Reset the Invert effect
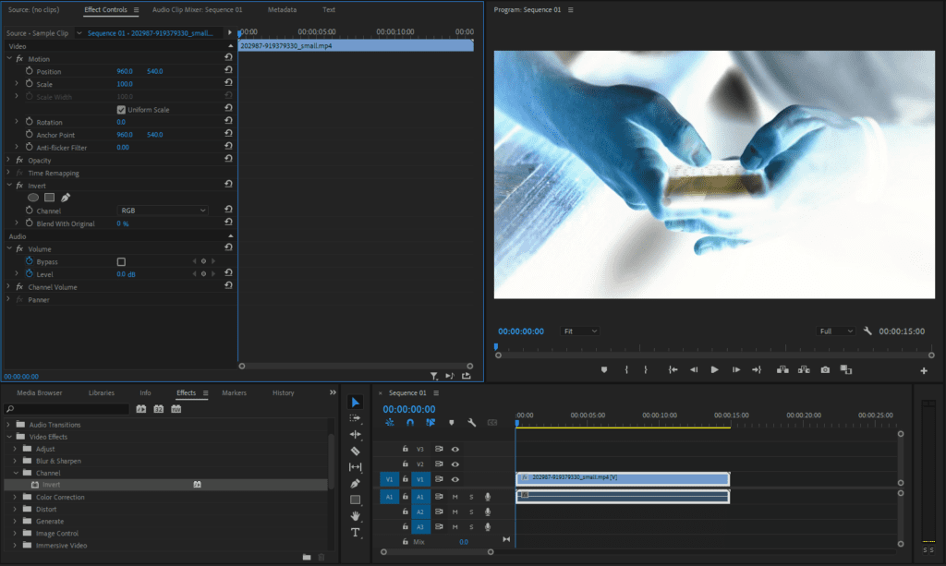This screenshot has height=566, width=946. click(x=229, y=184)
